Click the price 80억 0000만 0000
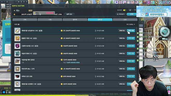Screen dimensions: 171x96 point(69,76)
